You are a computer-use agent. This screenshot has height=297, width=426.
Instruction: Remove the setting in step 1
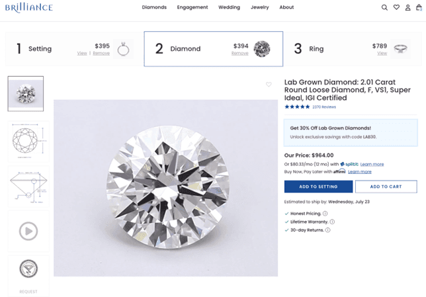click(x=101, y=54)
